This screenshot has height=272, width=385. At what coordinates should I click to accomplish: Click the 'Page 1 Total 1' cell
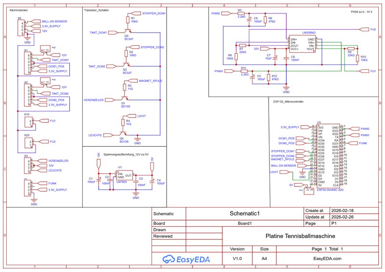pos(327,249)
